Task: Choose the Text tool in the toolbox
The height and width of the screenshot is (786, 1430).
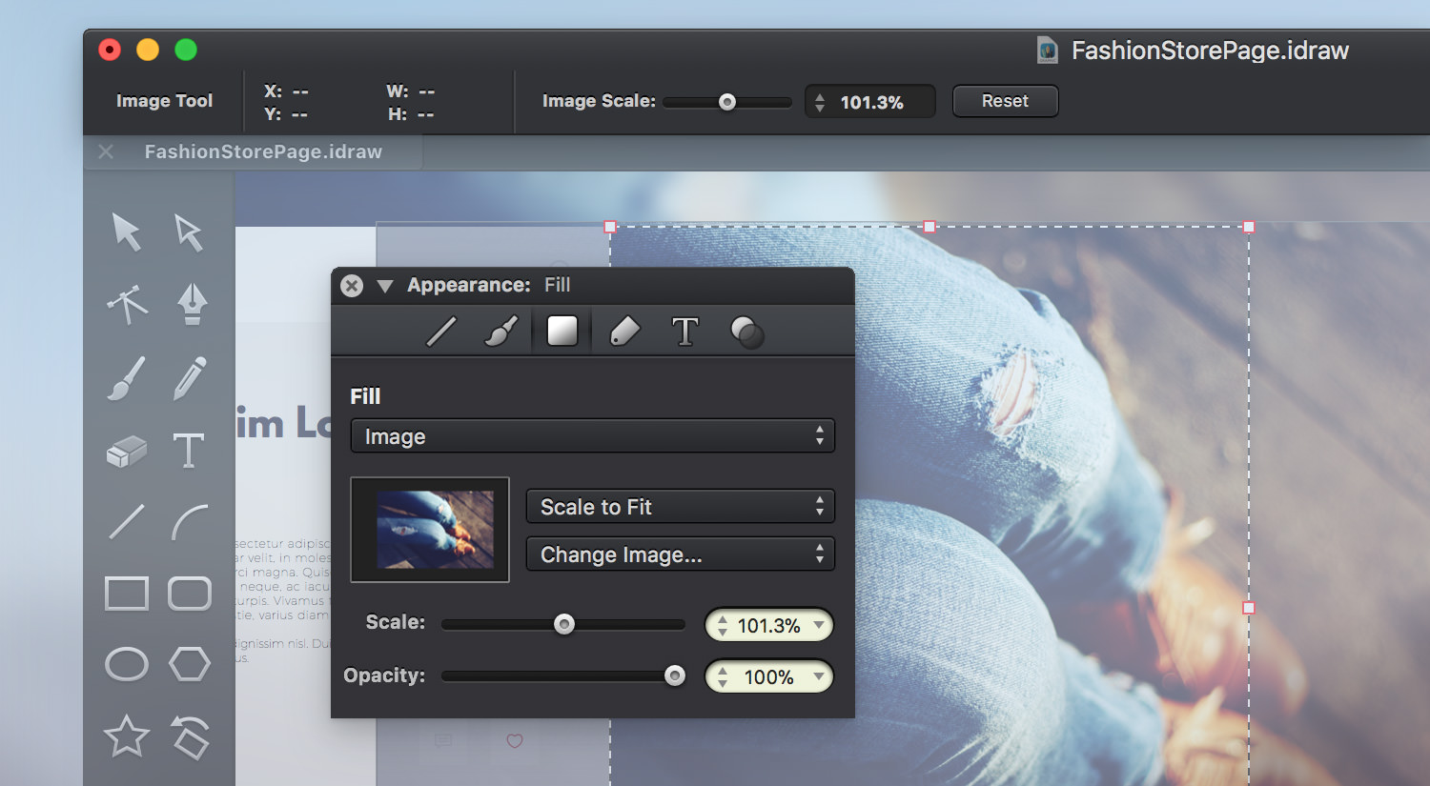Action: point(189,450)
